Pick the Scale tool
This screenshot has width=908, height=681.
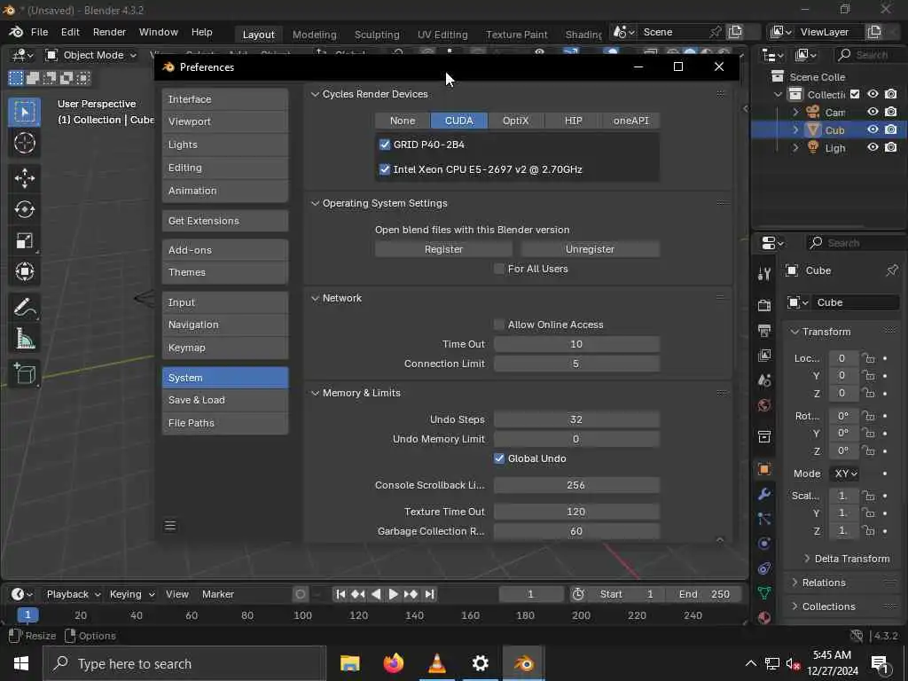tap(24, 240)
